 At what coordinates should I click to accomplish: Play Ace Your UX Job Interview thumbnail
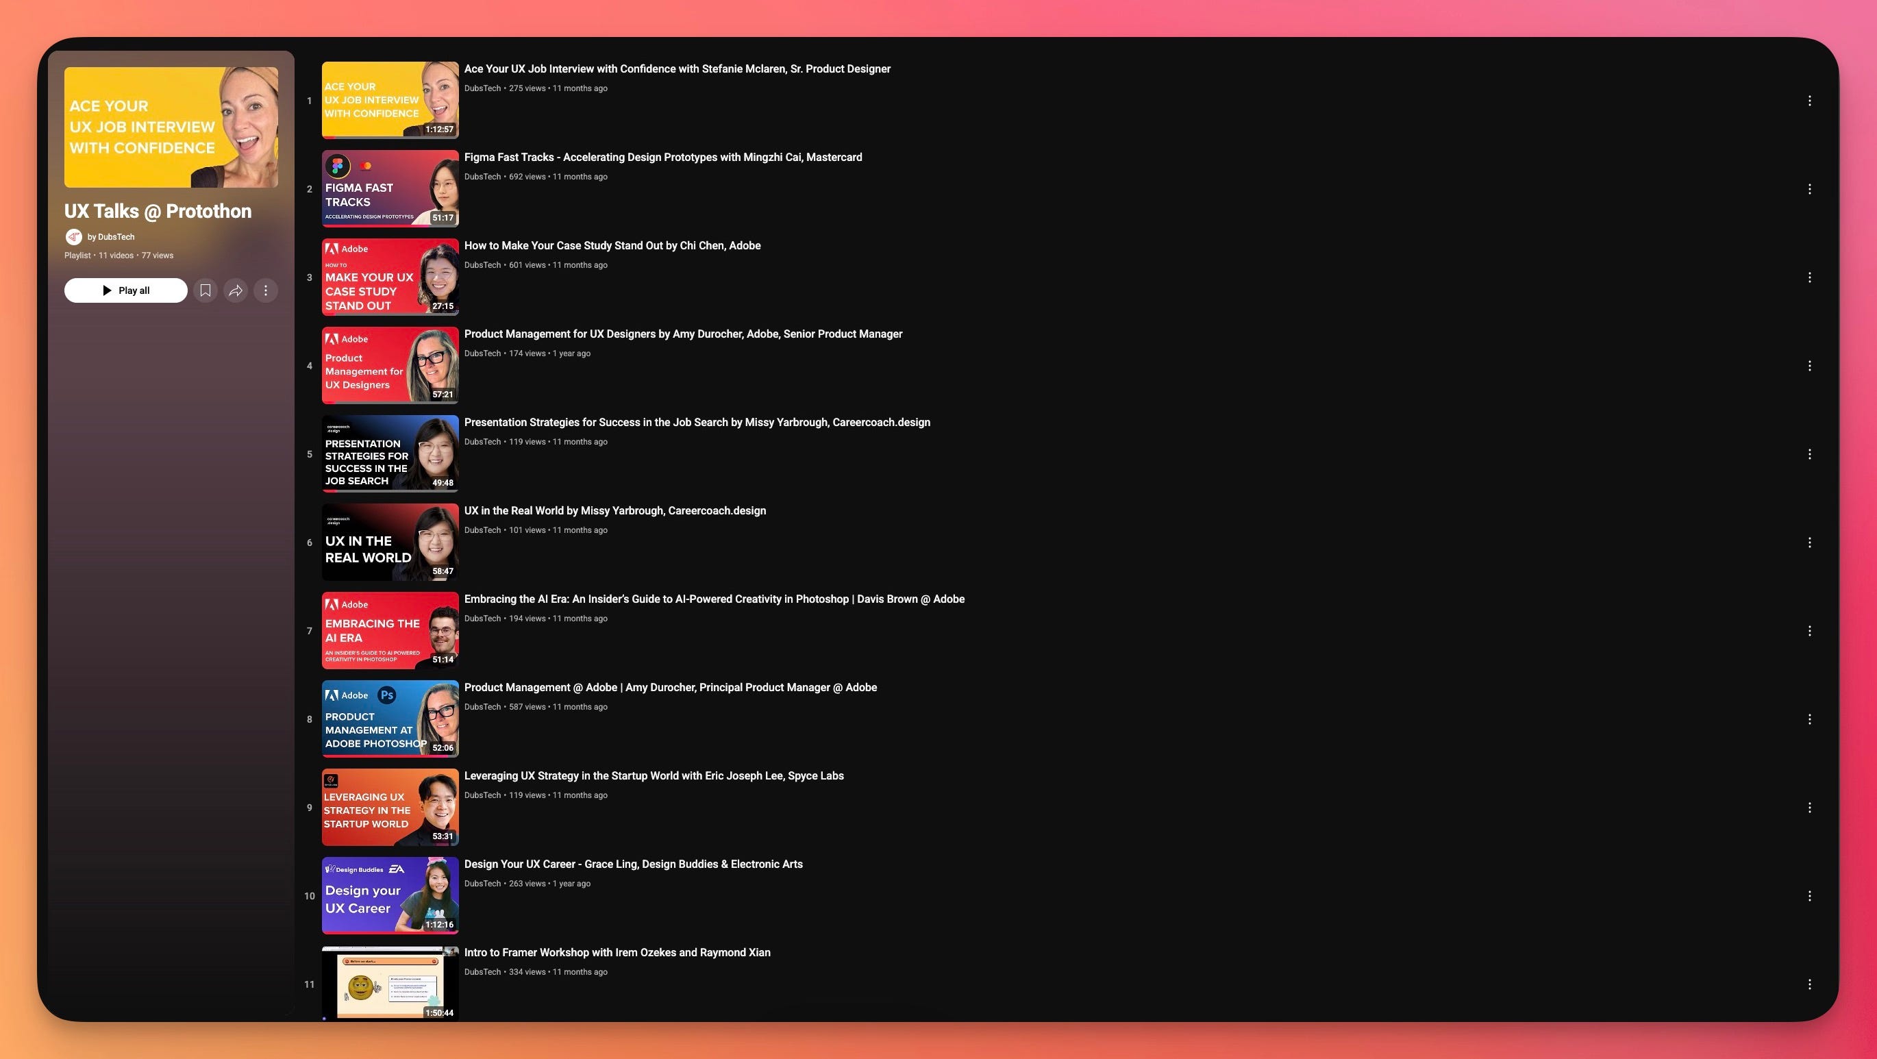click(390, 100)
